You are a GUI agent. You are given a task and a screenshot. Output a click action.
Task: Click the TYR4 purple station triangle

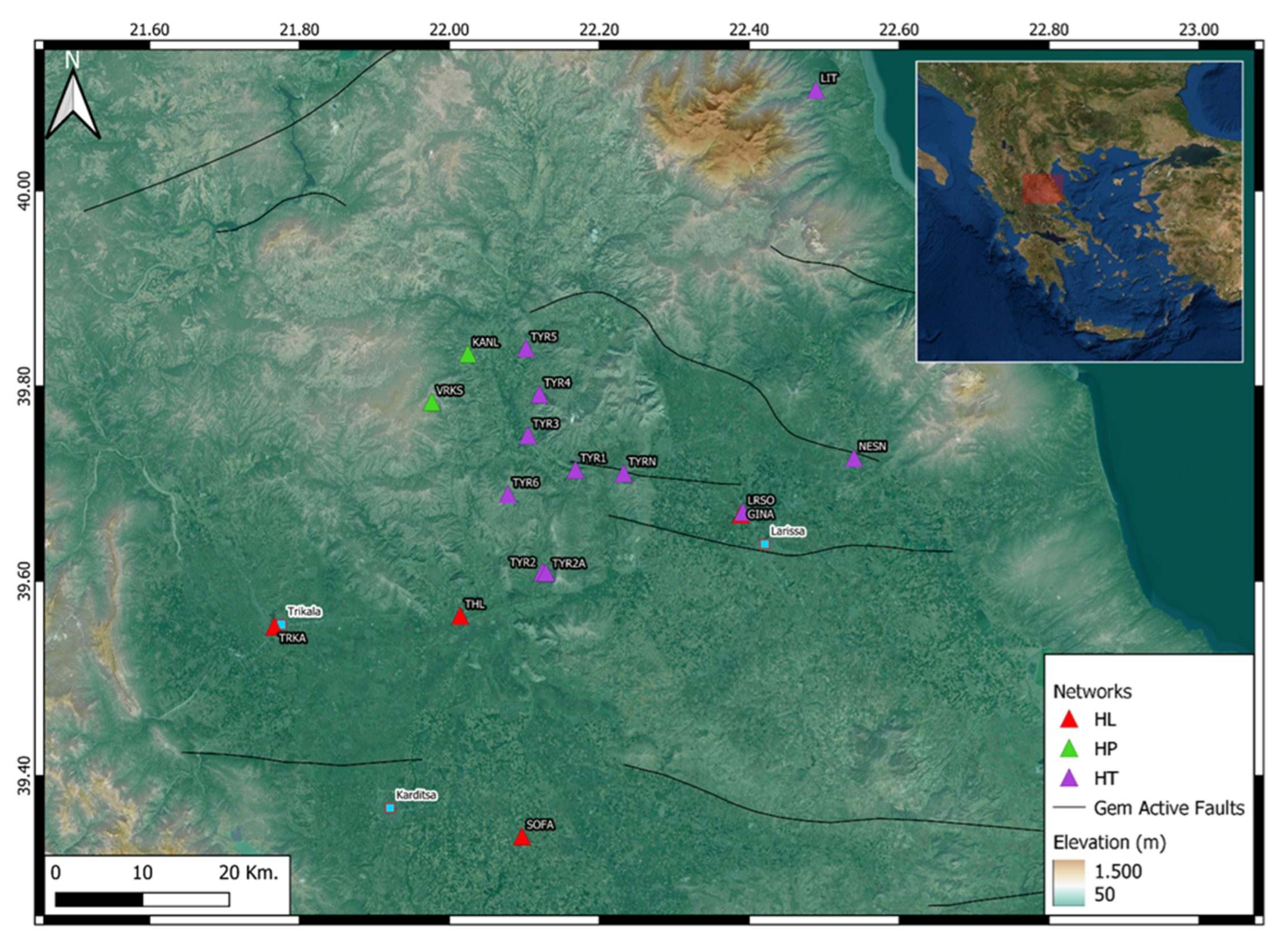(539, 395)
